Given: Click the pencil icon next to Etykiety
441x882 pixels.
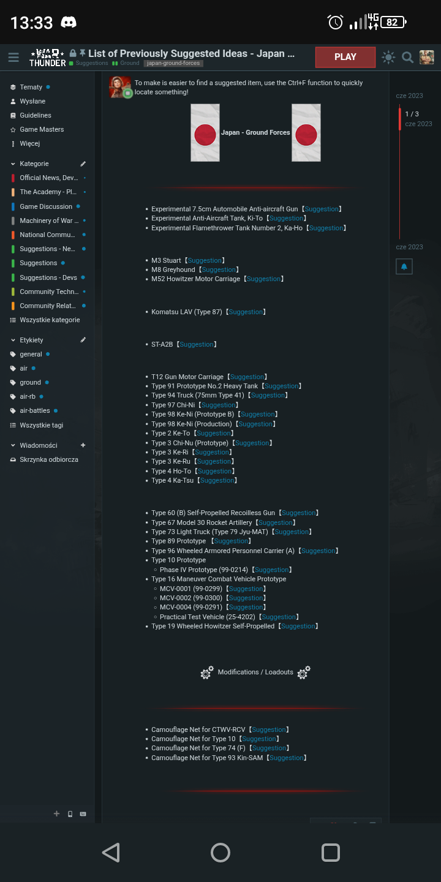Looking at the screenshot, I should [x=83, y=340].
